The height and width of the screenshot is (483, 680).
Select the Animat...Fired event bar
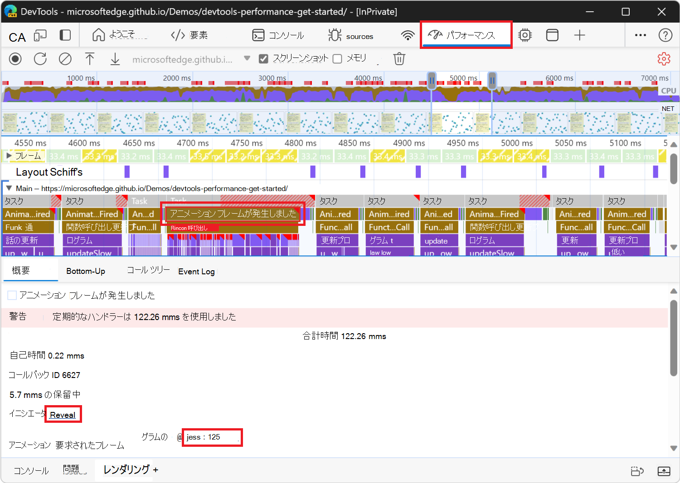(x=92, y=214)
